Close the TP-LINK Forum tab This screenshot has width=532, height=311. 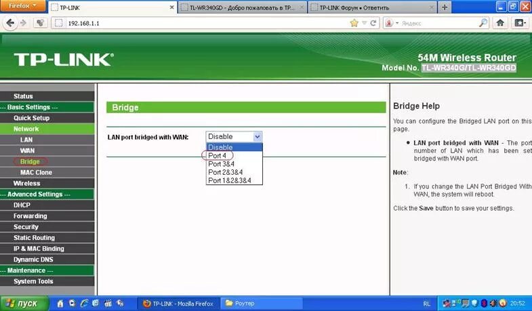(x=432, y=7)
